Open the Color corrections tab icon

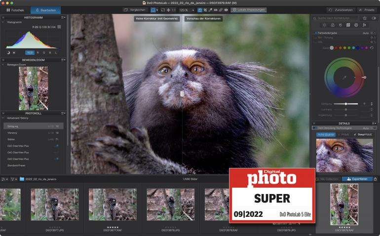pos(333,25)
